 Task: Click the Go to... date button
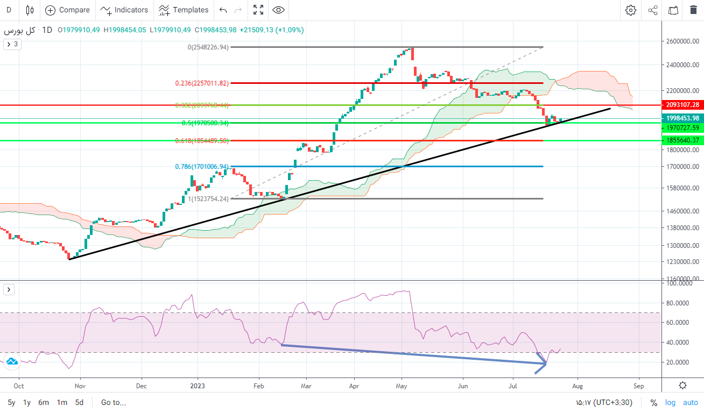[x=113, y=402]
